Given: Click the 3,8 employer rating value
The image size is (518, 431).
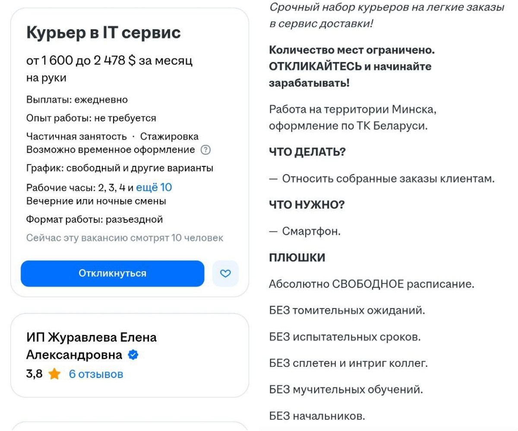Looking at the screenshot, I should click(x=34, y=374).
